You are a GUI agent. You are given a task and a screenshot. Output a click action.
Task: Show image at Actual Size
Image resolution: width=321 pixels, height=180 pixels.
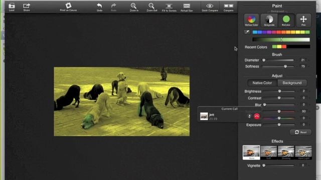coord(187,7)
